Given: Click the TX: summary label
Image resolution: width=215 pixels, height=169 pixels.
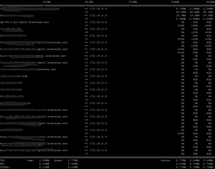Looking at the screenshot, I should (3, 161).
